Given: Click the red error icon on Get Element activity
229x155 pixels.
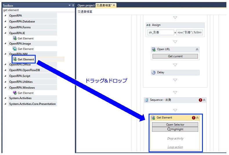Looking at the screenshot, I should pyautogui.click(x=194, y=118).
